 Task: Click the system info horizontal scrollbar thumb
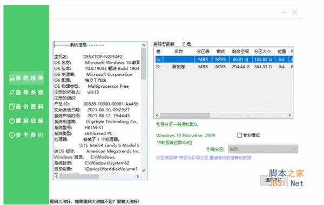[x=79, y=176]
